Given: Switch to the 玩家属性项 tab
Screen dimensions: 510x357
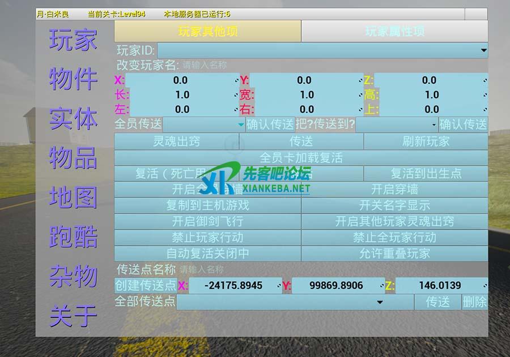Looking at the screenshot, I should 394,31.
